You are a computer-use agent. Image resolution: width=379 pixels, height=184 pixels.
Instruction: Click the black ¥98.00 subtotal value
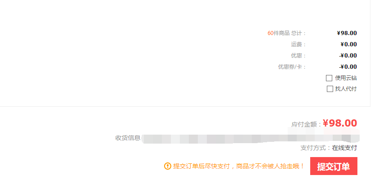point(347,33)
